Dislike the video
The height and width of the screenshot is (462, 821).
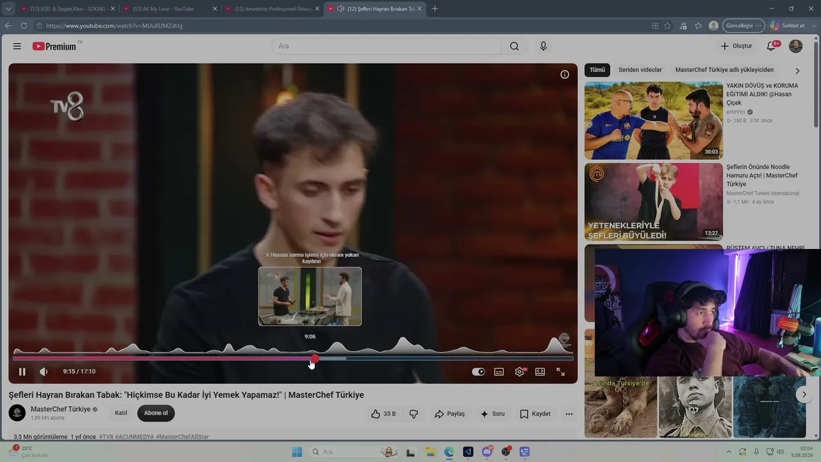pos(414,414)
